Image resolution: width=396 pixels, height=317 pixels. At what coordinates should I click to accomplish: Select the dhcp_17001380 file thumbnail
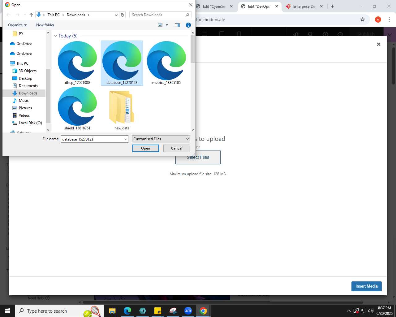pyautogui.click(x=77, y=63)
